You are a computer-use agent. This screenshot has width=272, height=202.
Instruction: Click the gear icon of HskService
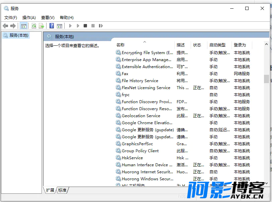tap(118, 158)
